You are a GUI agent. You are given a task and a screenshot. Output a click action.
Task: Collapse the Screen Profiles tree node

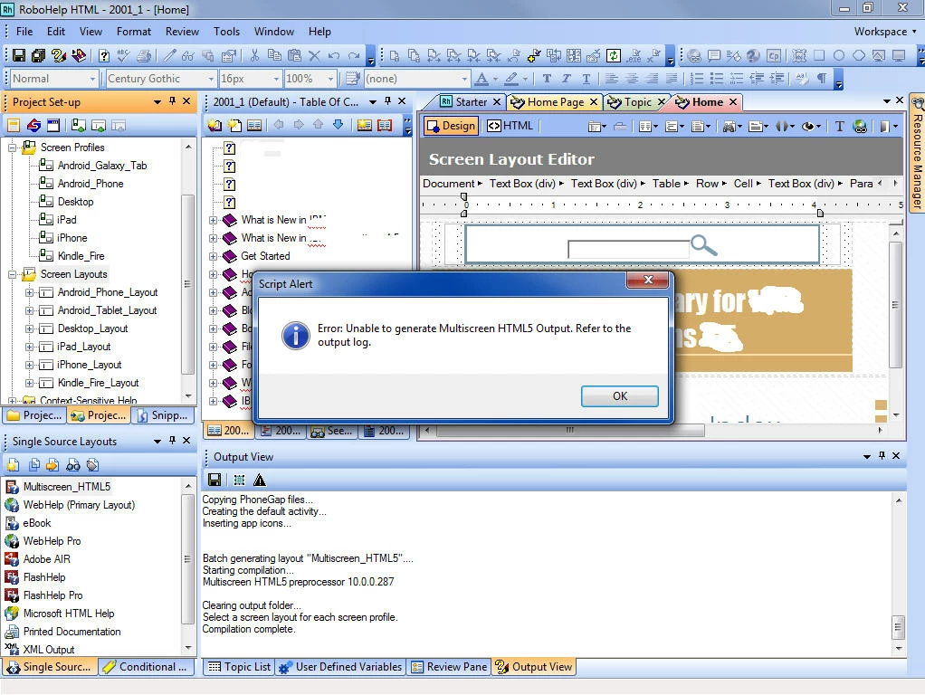pos(13,148)
